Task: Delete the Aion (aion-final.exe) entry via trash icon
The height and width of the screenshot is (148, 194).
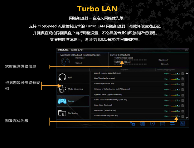Action: click(183, 106)
